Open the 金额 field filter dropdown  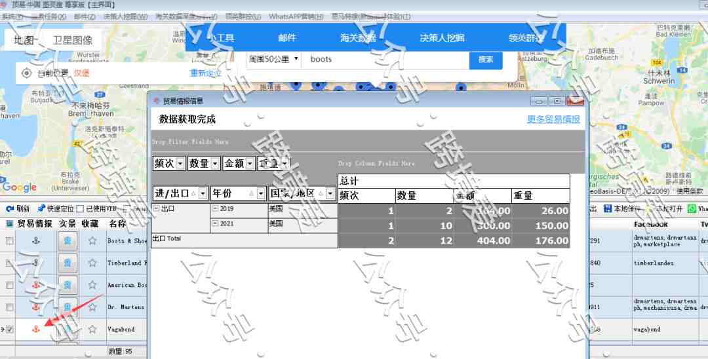(250, 163)
